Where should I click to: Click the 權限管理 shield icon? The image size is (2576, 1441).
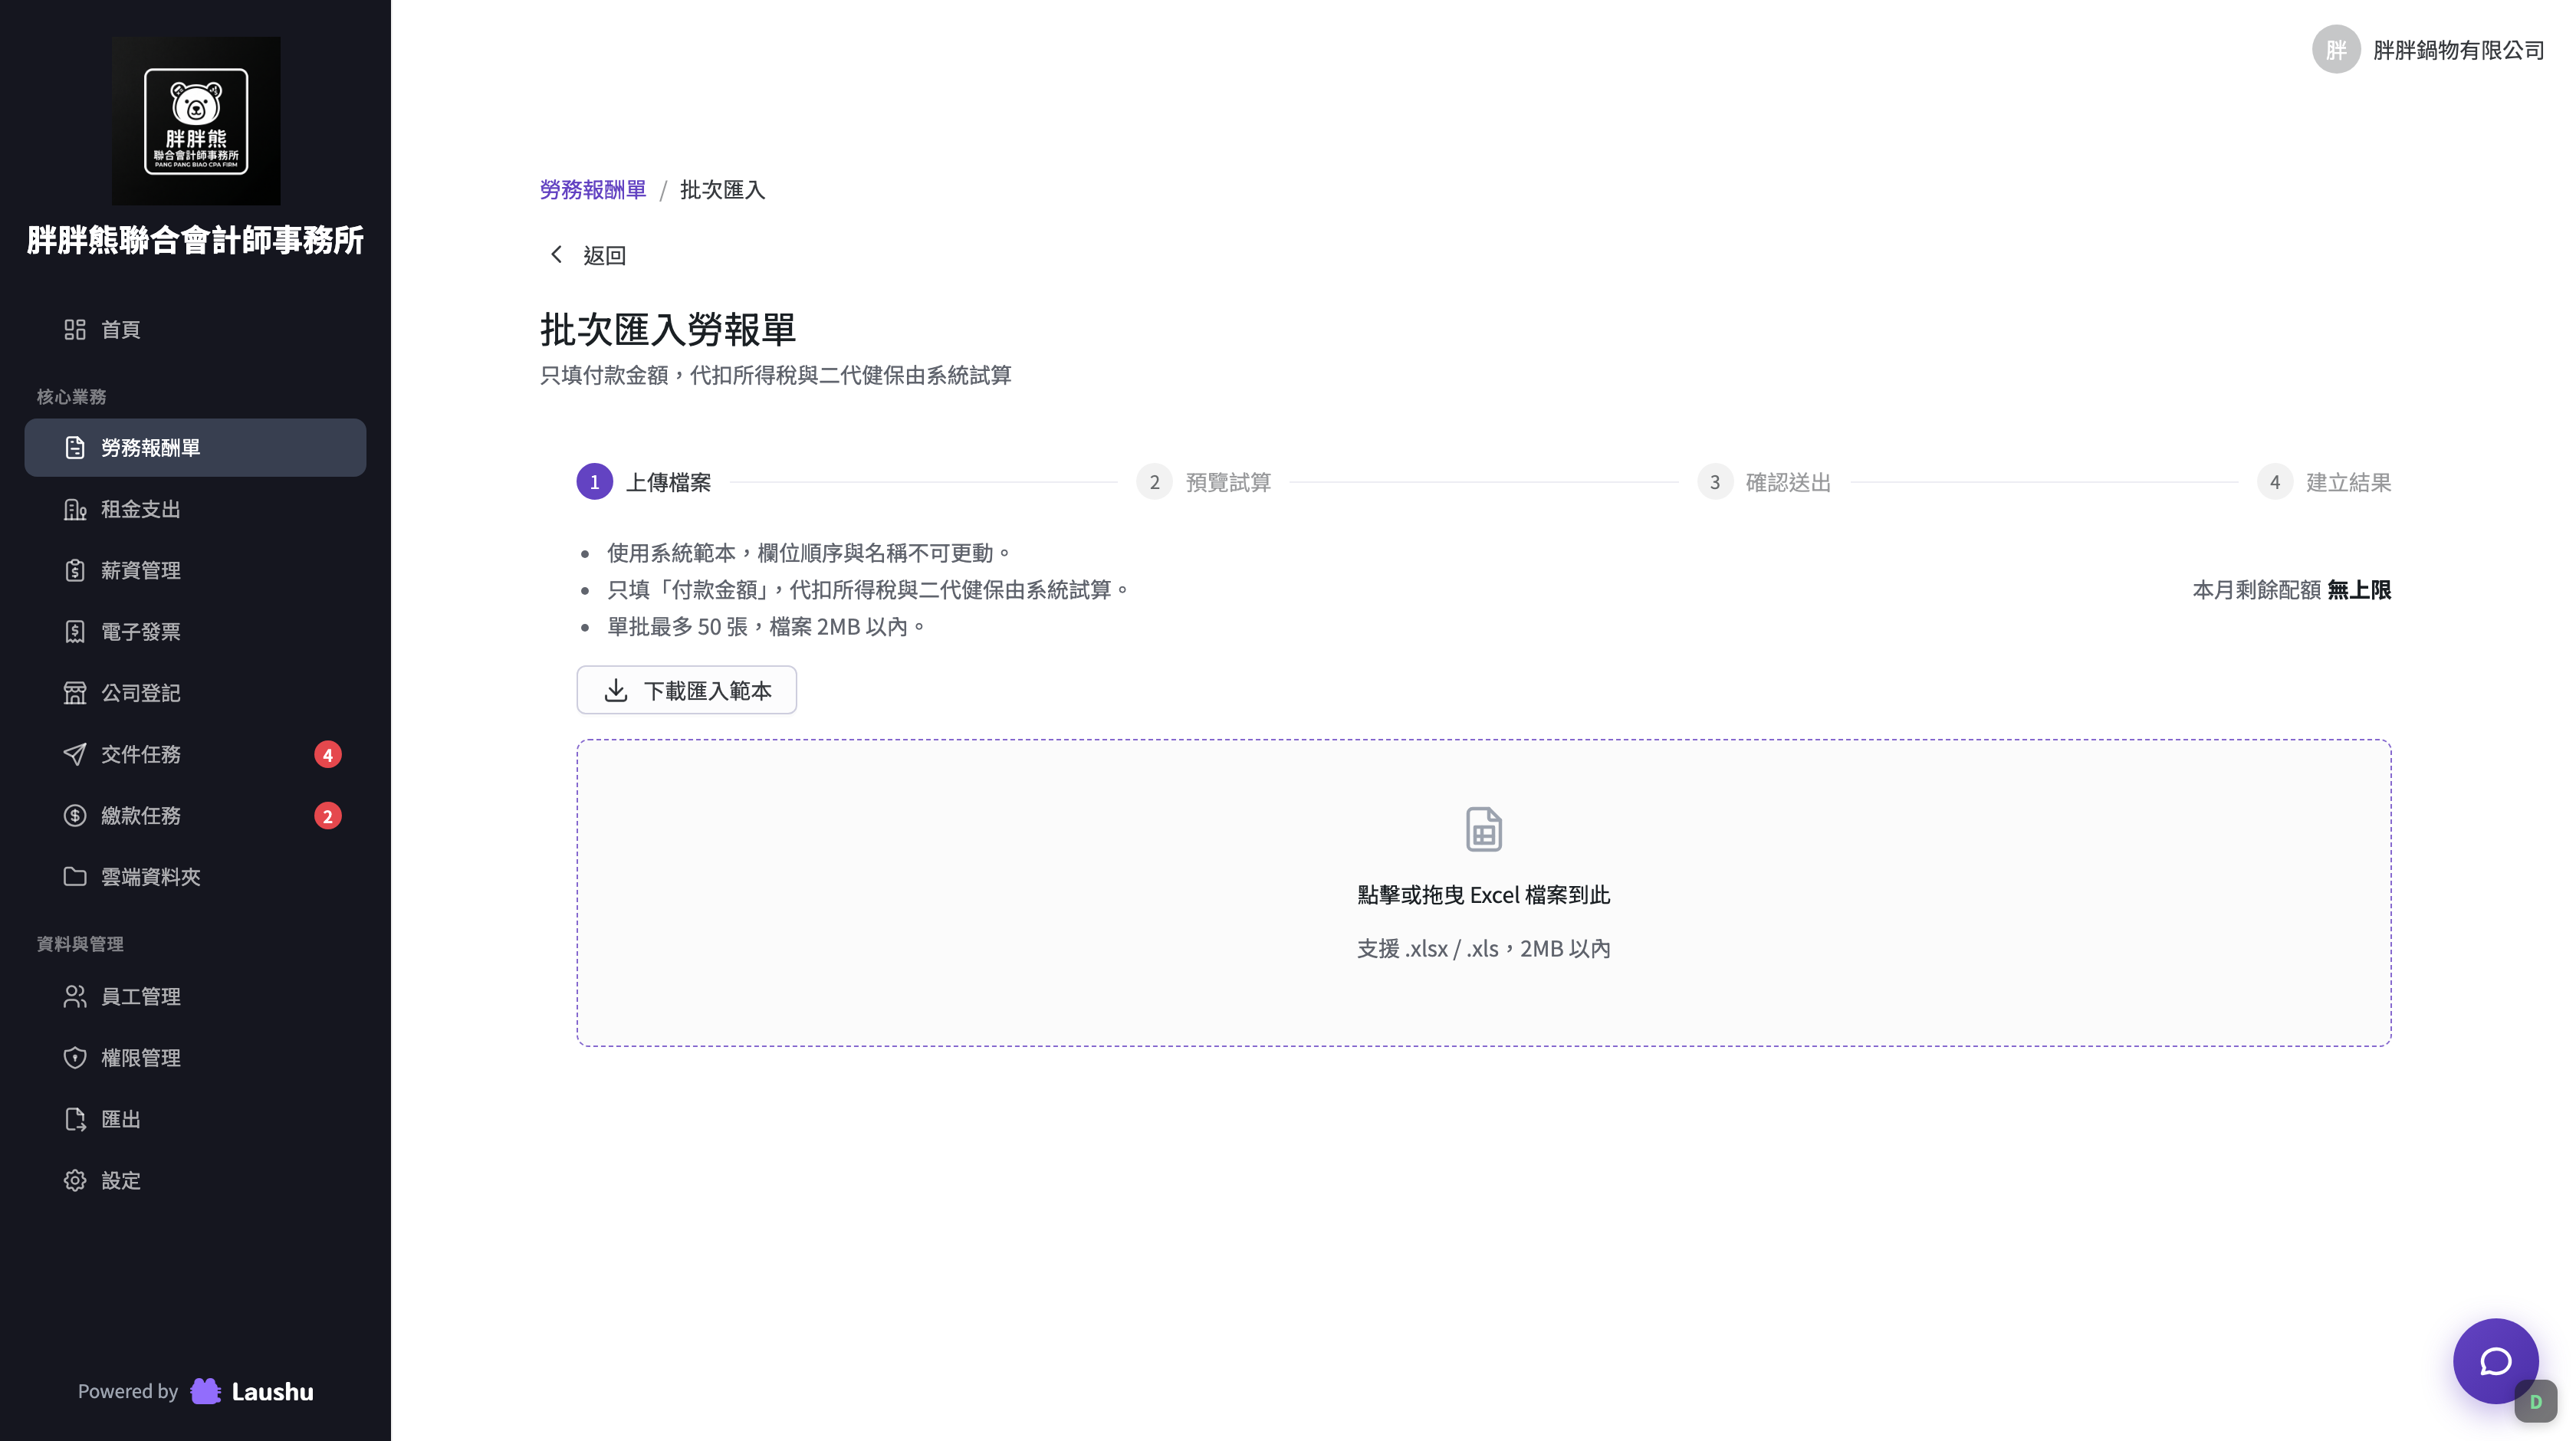75,1057
